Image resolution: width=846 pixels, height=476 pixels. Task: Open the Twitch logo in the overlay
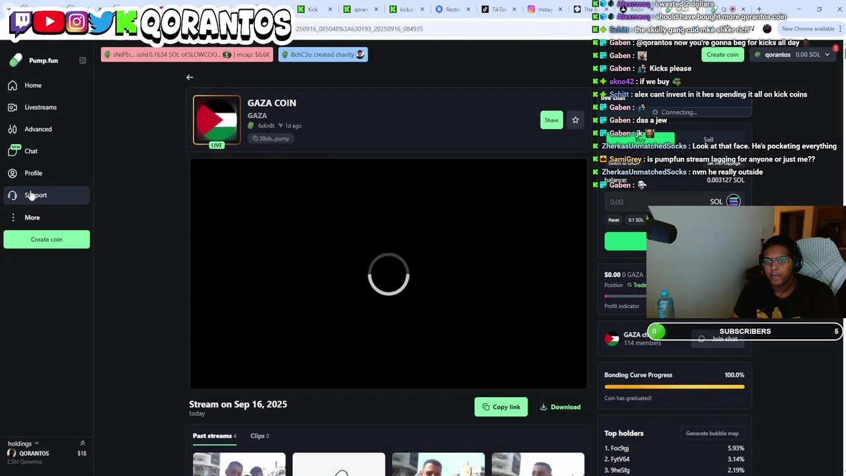pos(20,22)
